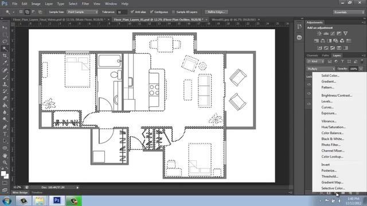Click the foreground color swatch
This screenshot has width=367, height=206.
[x=3, y=173]
